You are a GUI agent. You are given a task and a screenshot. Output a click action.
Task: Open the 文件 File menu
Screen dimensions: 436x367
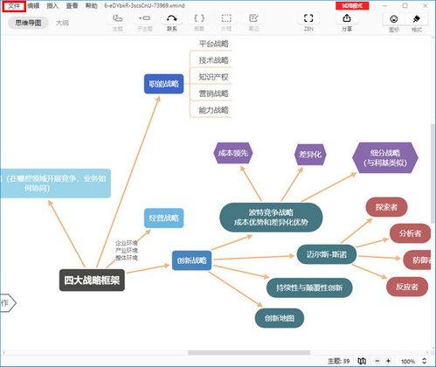point(14,6)
